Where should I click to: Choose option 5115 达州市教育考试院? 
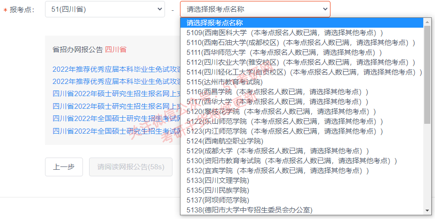(x=302, y=82)
